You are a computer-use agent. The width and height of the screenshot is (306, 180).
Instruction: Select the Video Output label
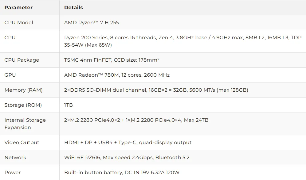click(x=22, y=143)
